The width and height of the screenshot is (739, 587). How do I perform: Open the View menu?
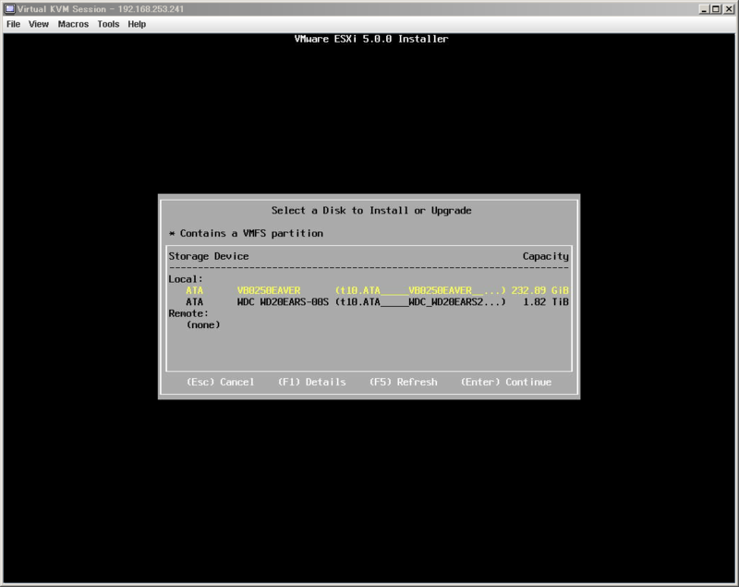[x=39, y=24]
